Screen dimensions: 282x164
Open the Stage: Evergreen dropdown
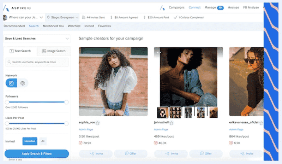[x=62, y=17]
